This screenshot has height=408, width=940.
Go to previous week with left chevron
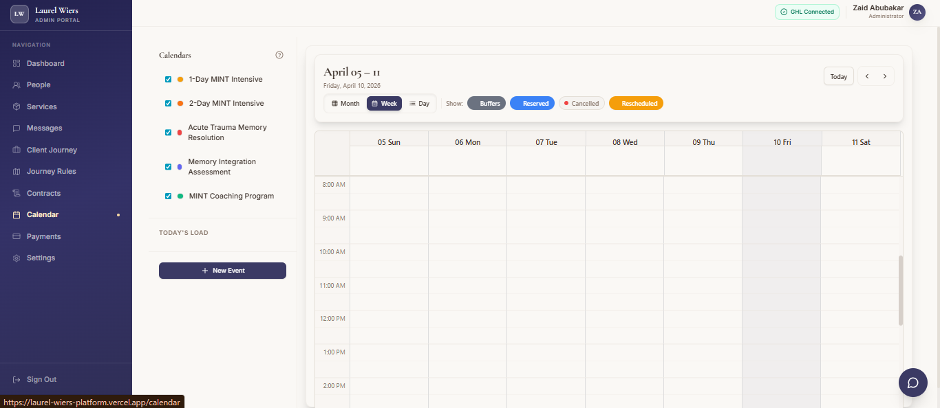[x=867, y=76]
